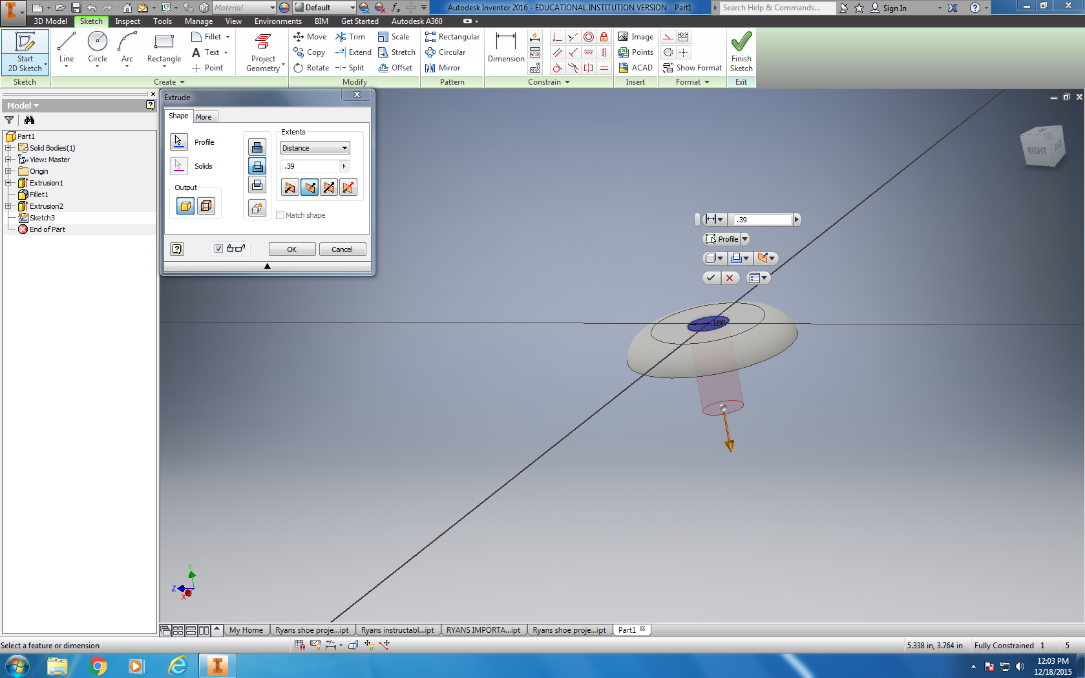Viewport: 1085px width, 678px height.
Task: Open the Windows Start menu
Action: pos(17,666)
